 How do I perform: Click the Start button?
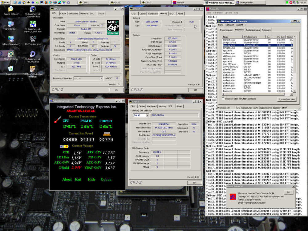[5, 2]
